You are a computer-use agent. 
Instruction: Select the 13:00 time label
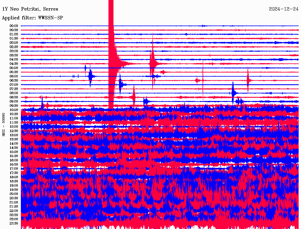(x=14, y=135)
